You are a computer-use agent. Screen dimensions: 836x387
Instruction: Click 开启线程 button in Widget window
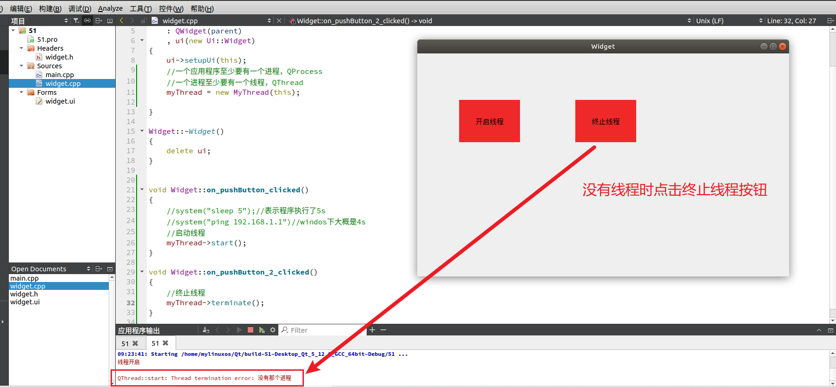[489, 121]
